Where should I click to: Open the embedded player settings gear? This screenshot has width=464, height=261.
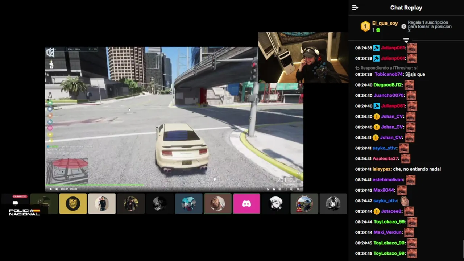[x=298, y=189]
